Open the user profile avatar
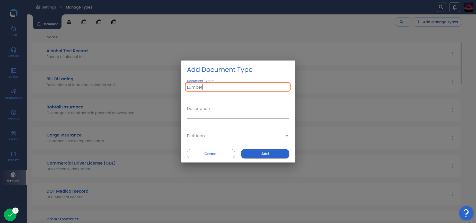The image size is (476, 223). 469,7
